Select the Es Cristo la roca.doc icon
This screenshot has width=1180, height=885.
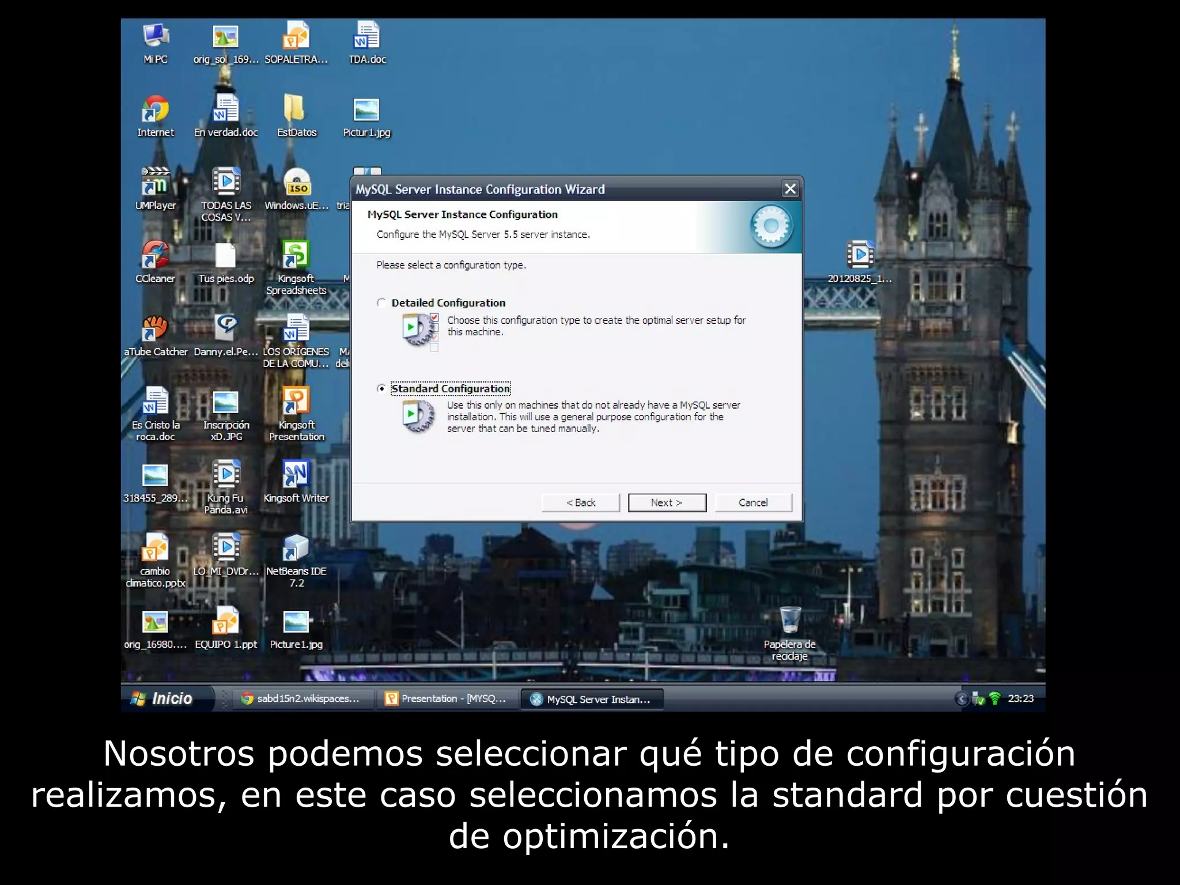tap(156, 402)
